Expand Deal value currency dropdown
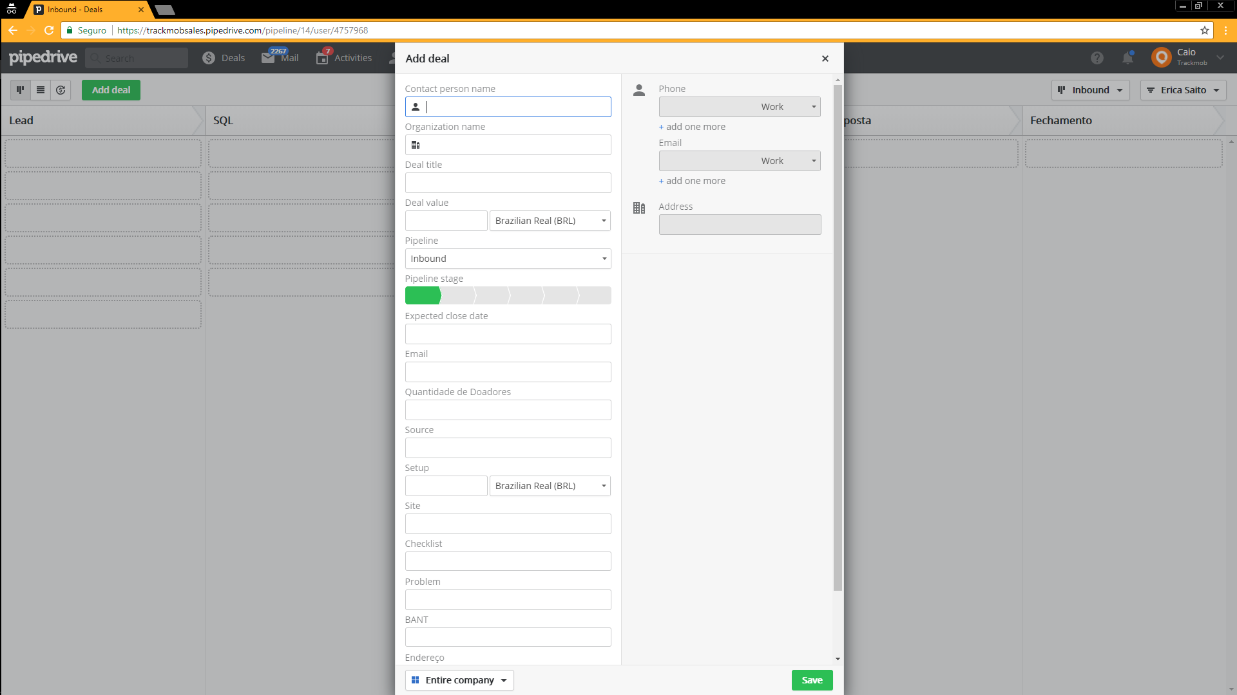 click(x=550, y=221)
